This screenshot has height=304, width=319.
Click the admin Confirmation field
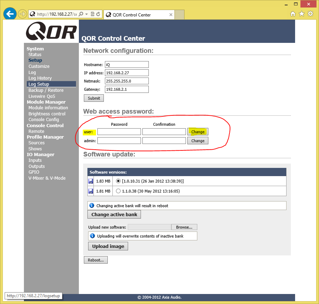pos(164,141)
